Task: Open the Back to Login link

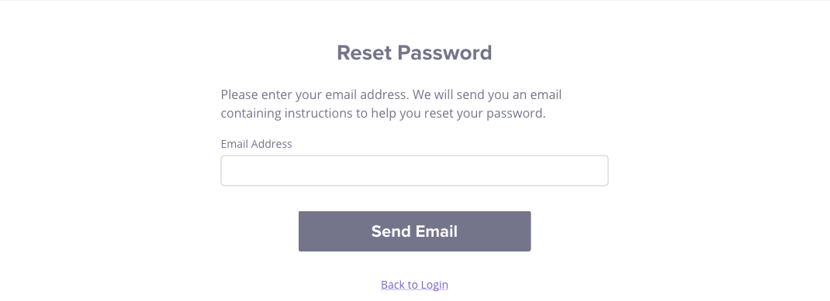Action: [414, 285]
